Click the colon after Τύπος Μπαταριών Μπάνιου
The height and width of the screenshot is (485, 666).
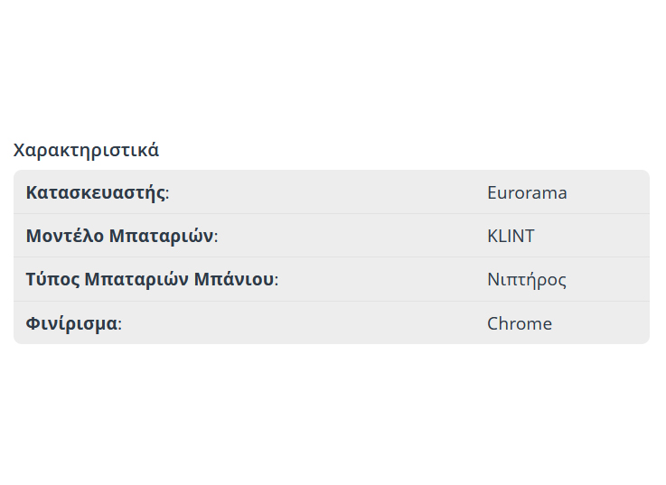[x=276, y=280]
